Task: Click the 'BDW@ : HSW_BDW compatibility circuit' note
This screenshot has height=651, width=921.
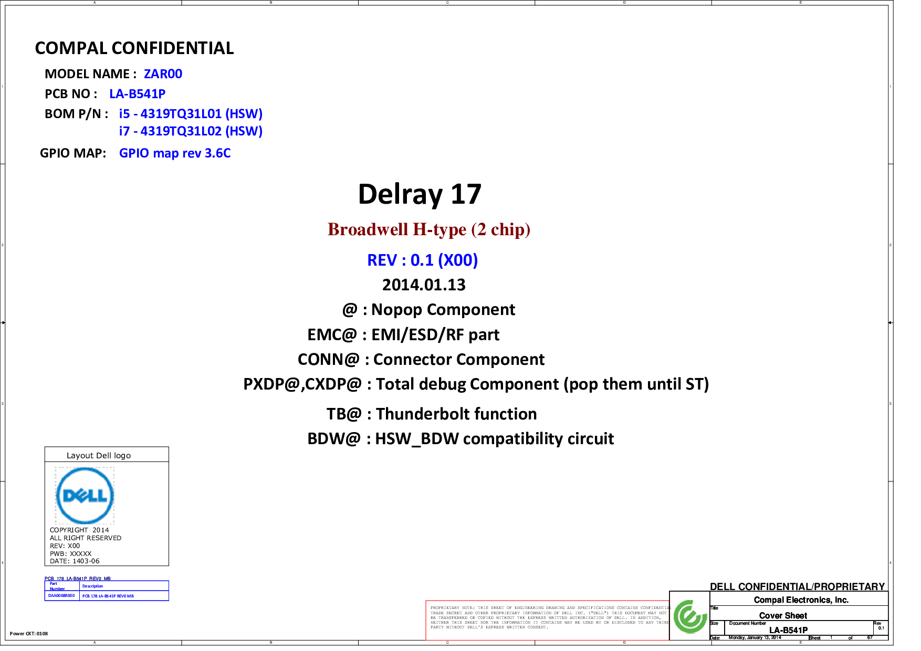Action: click(x=460, y=439)
